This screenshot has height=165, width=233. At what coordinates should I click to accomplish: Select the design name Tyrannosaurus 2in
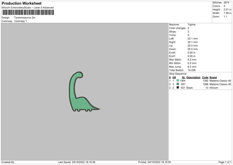(x=24, y=18)
